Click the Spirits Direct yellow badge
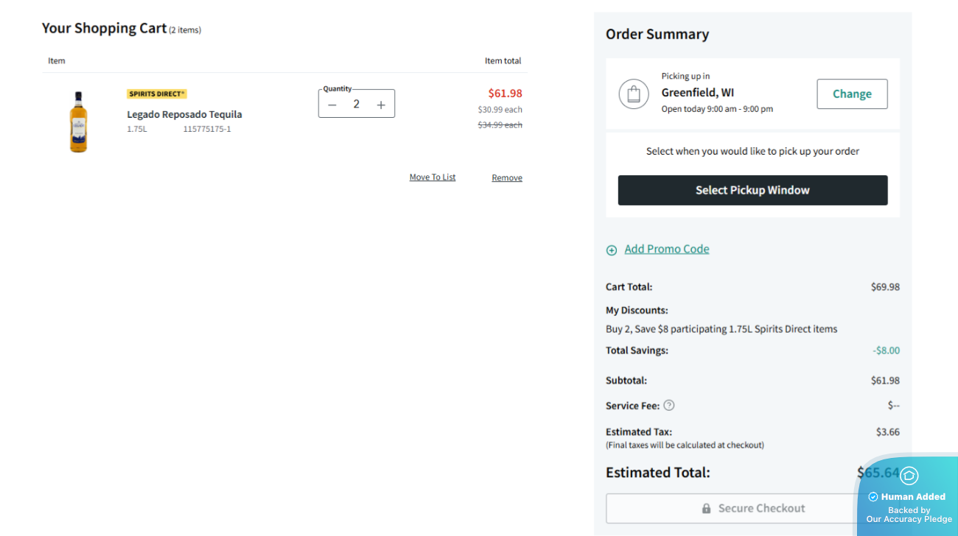Screen dimensions: 958x536 157,94
